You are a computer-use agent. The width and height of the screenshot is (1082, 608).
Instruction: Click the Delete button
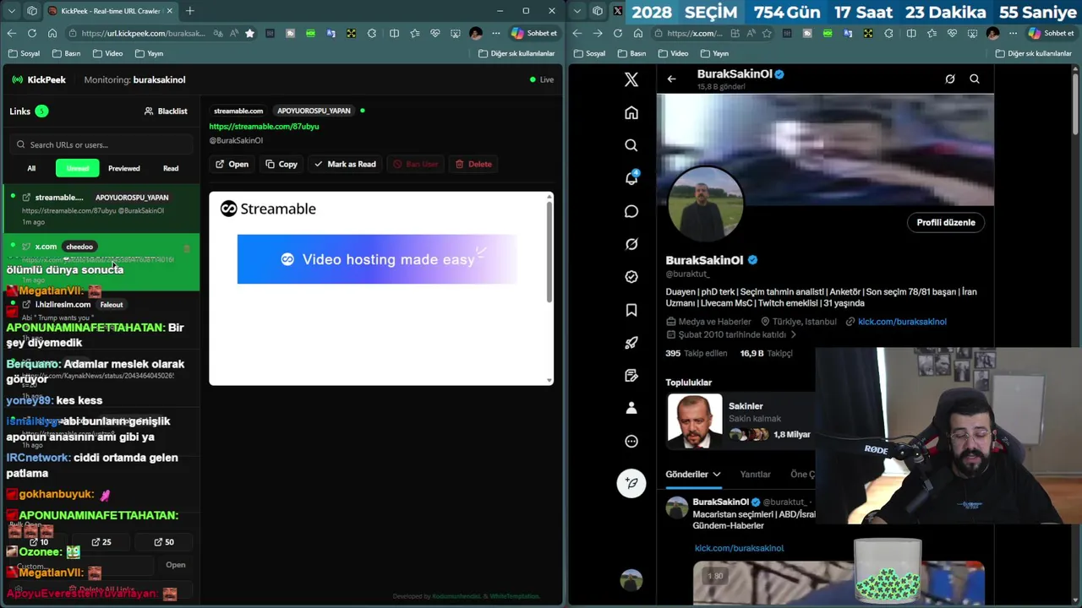pos(473,164)
